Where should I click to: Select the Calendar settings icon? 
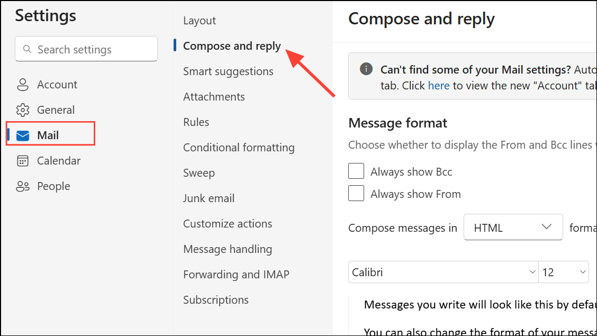[x=23, y=160]
